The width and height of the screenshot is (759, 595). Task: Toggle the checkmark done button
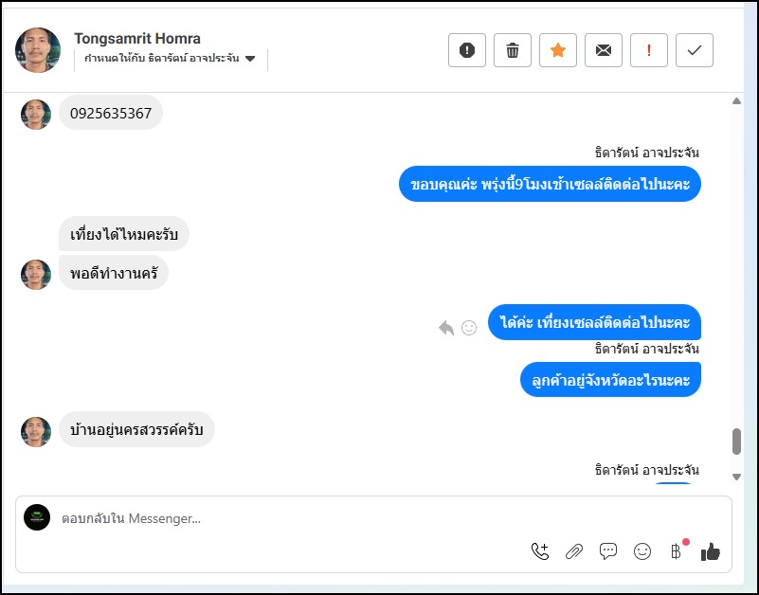click(695, 50)
